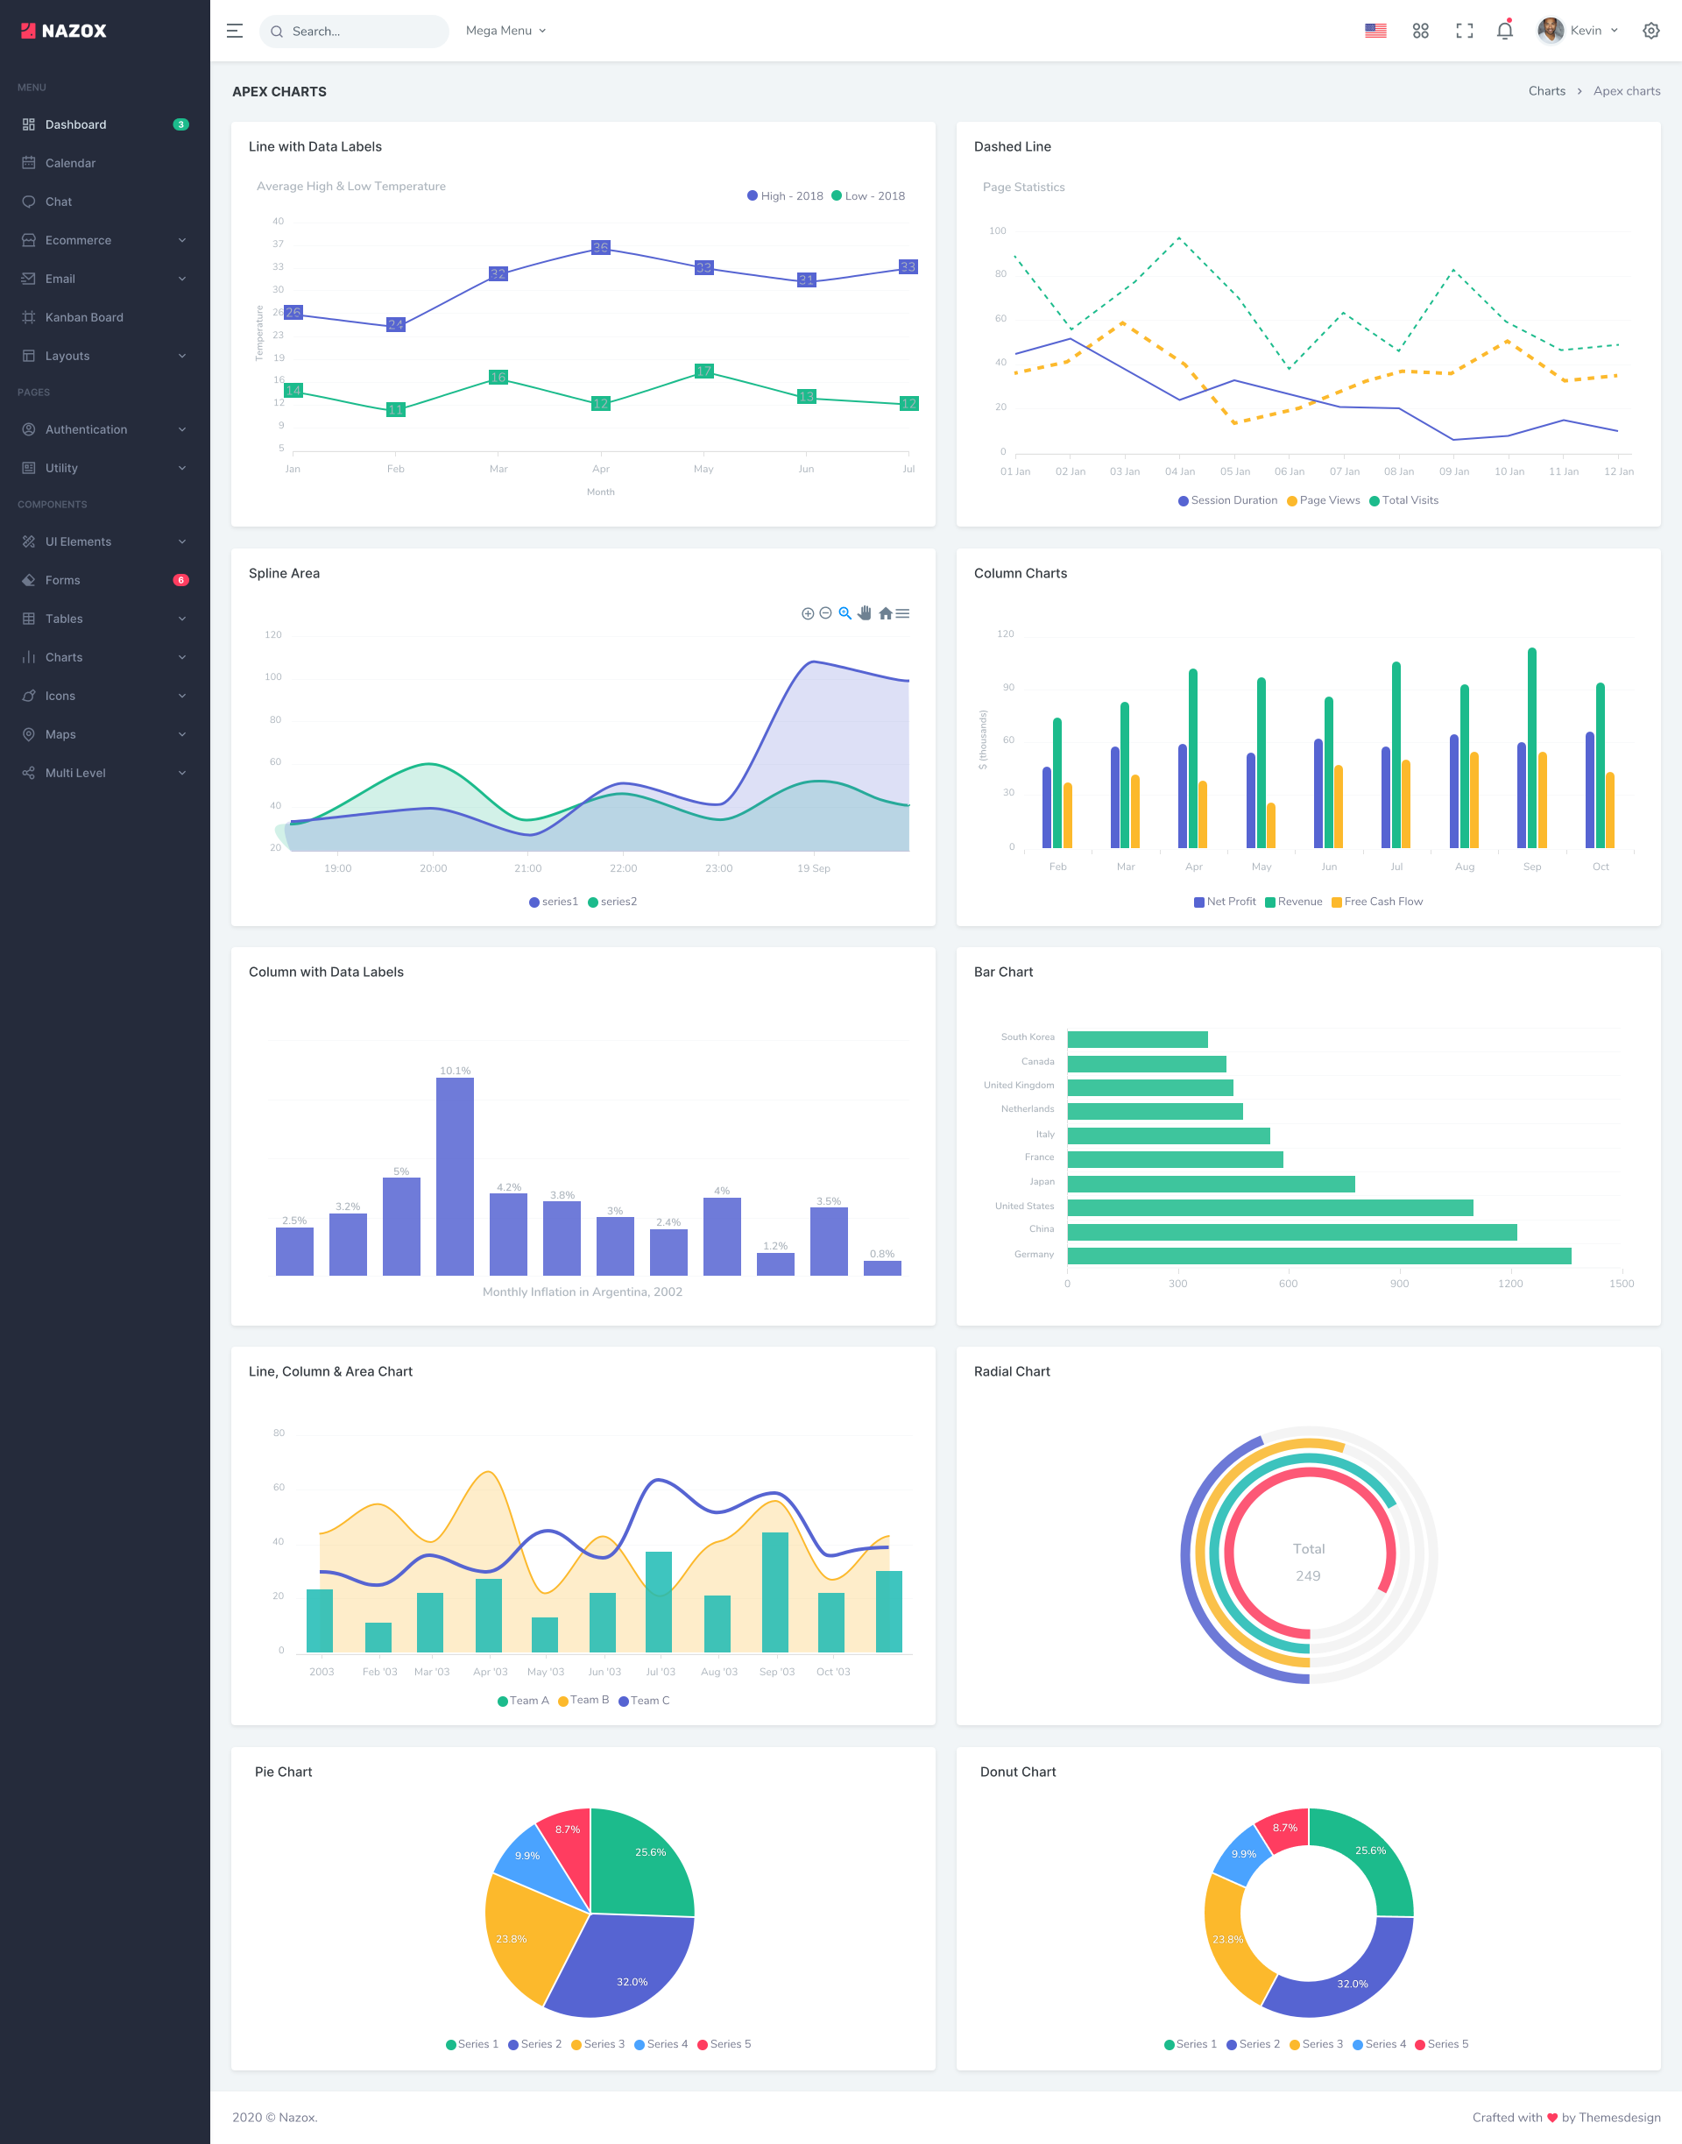The width and height of the screenshot is (1682, 2144).
Task: Click the 10.1% column bar
Action: coord(454,1176)
